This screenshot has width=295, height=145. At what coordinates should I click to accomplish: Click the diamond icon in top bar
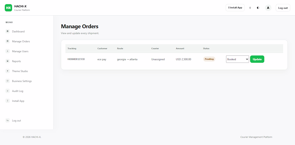(x=250, y=8)
